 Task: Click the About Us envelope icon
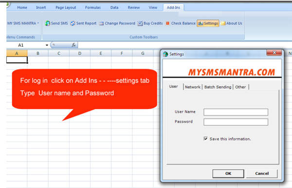click(x=223, y=23)
